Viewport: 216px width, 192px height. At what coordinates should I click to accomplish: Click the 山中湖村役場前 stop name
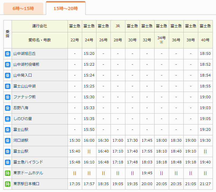(26, 65)
